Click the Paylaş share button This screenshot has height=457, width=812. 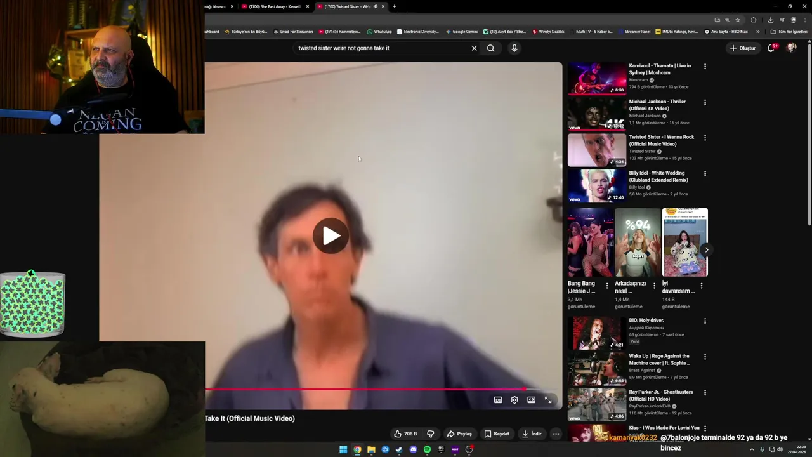[x=459, y=434]
